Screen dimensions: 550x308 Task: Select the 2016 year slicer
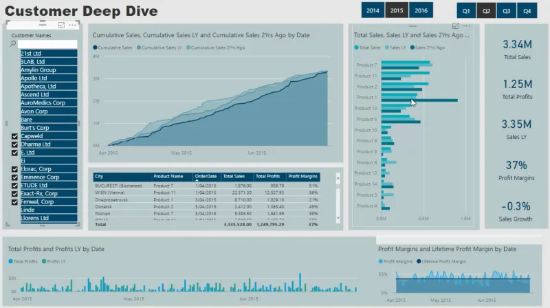click(x=421, y=10)
